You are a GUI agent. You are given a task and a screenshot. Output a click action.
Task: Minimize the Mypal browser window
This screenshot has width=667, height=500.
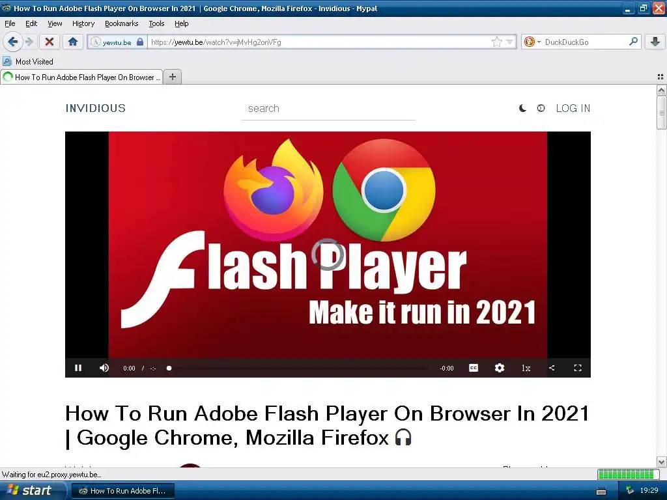pyautogui.click(x=628, y=8)
